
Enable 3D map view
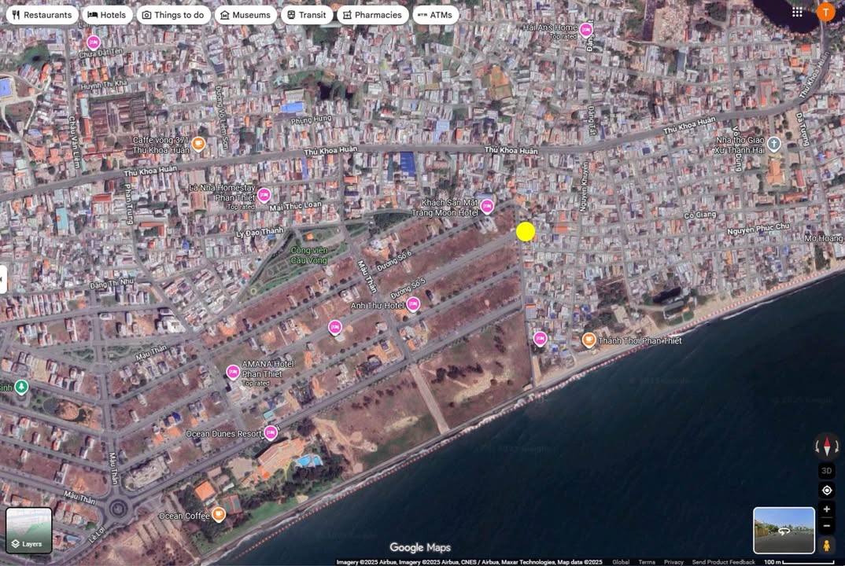[x=826, y=470]
